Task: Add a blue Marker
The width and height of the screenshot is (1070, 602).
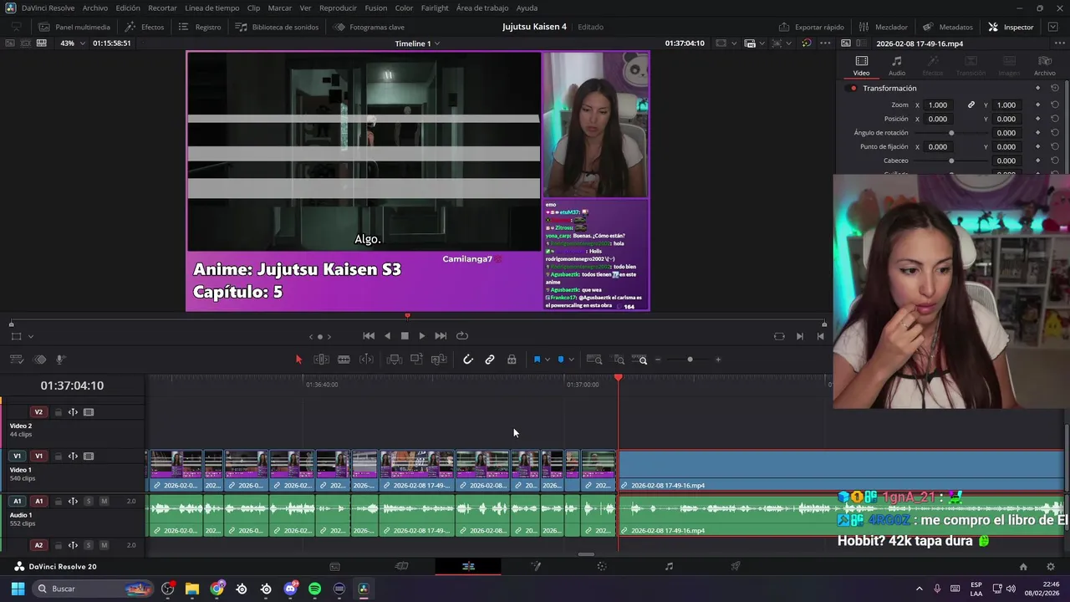Action: coord(561,360)
